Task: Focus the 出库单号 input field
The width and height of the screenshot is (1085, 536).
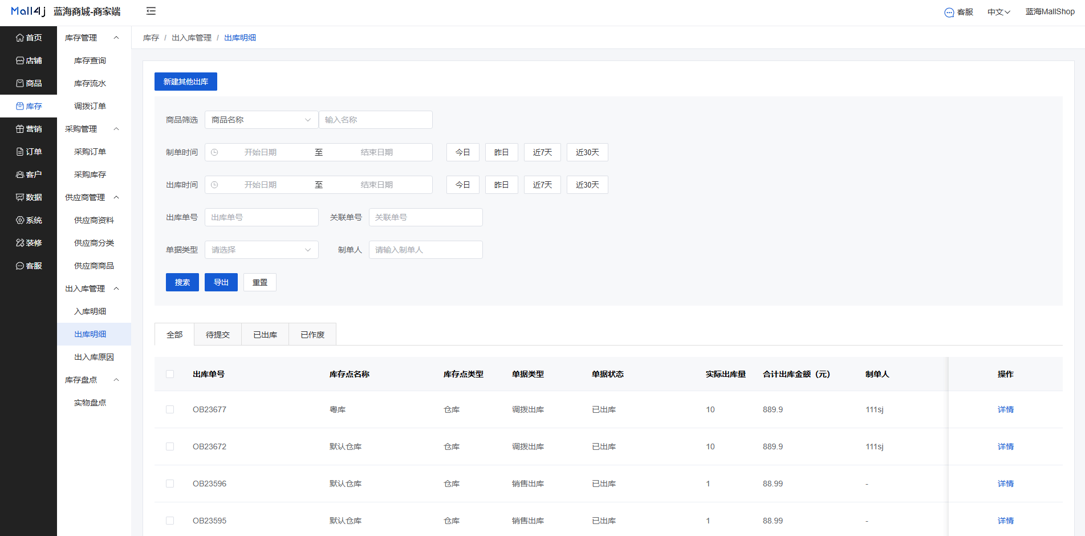Action: click(x=262, y=217)
